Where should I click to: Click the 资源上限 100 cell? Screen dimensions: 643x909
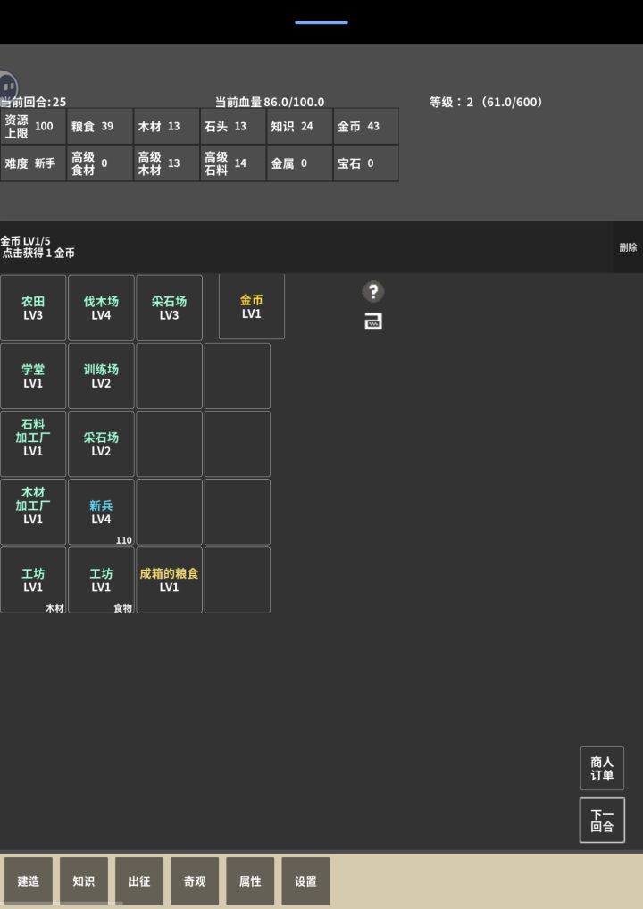pos(33,127)
